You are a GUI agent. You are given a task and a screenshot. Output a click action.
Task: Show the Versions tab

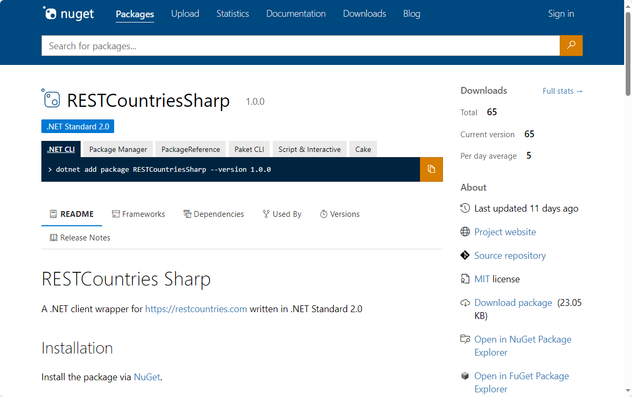click(339, 214)
